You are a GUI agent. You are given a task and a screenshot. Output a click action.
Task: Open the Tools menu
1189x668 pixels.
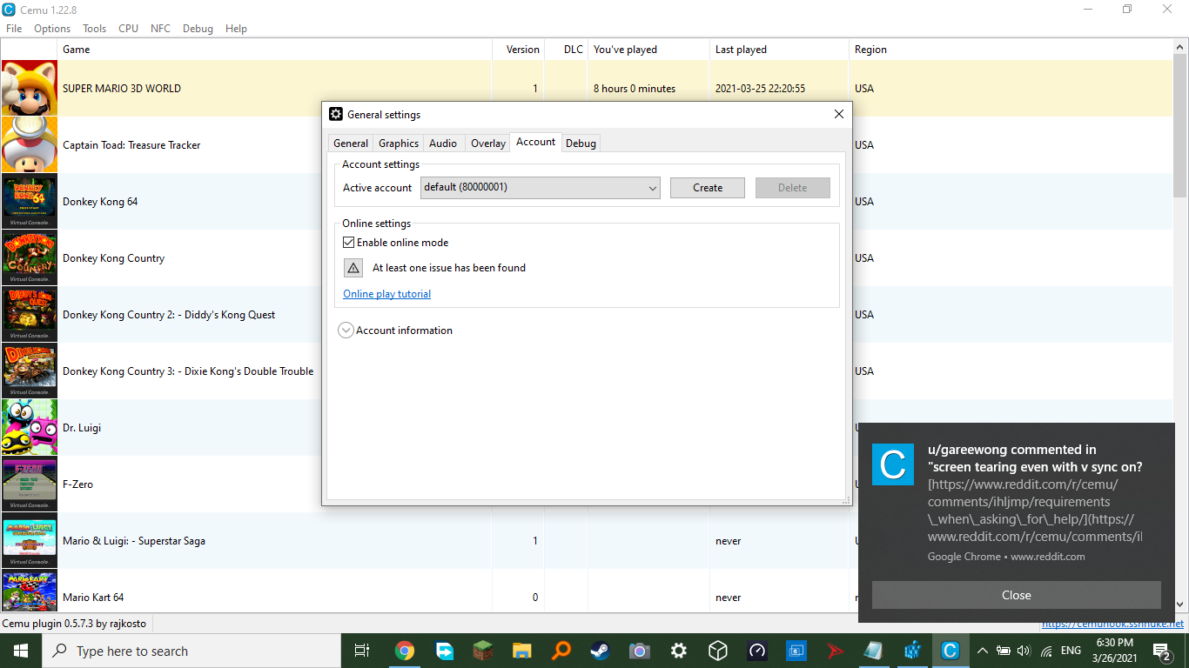tap(95, 29)
